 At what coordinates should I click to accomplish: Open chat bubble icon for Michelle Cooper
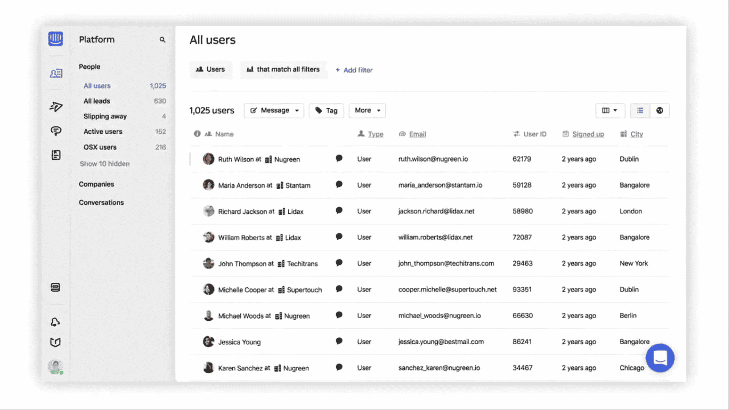pyautogui.click(x=339, y=289)
